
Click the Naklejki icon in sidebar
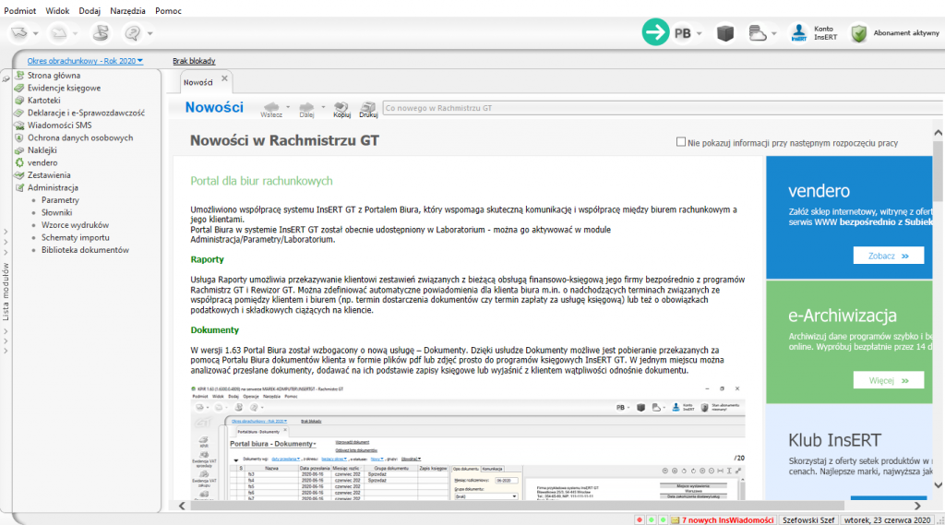click(19, 150)
